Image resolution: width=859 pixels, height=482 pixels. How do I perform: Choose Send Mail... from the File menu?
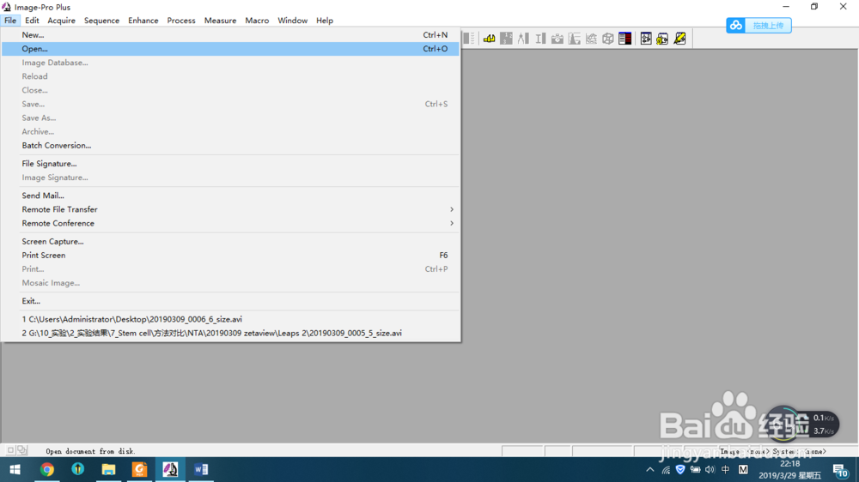(x=230, y=196)
